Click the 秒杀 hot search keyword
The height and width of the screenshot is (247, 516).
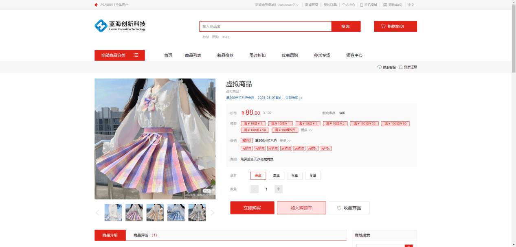click(x=206, y=37)
